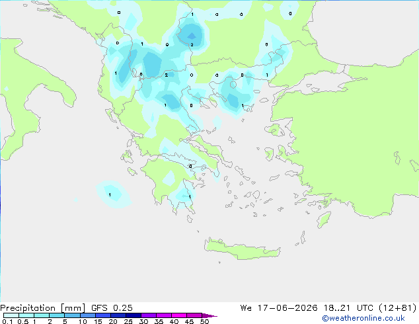Viewport: 419px width, 324px height.
Task: Click the legend label '0.1'
Action: click(x=7, y=321)
